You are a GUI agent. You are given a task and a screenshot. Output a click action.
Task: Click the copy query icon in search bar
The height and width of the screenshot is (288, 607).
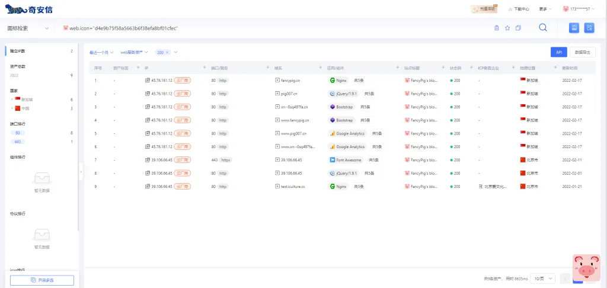(x=518, y=28)
